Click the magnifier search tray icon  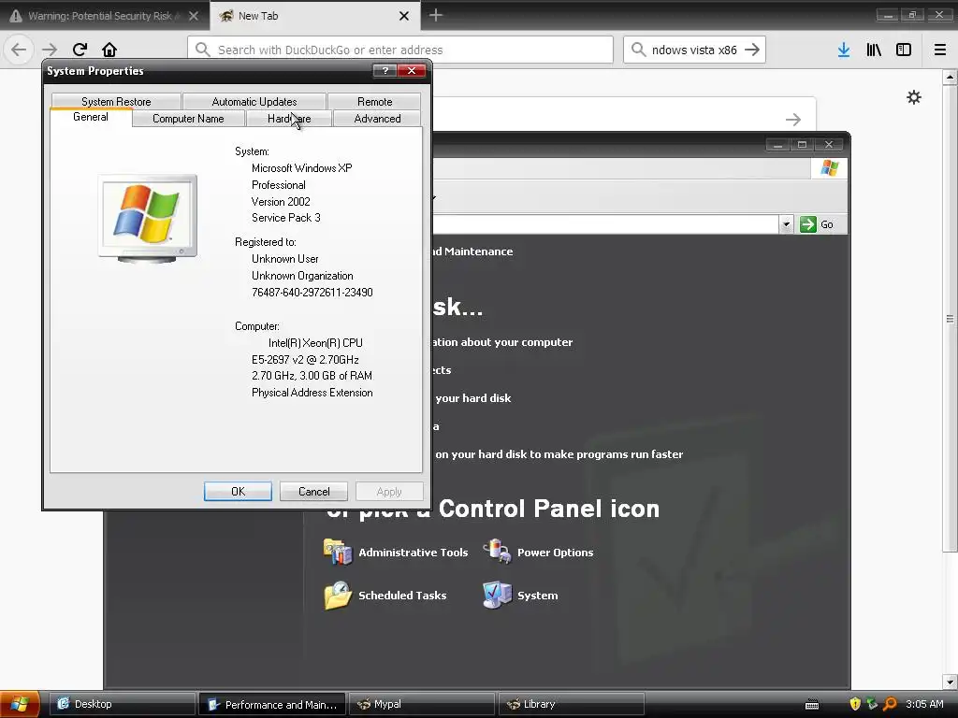pos(891,704)
